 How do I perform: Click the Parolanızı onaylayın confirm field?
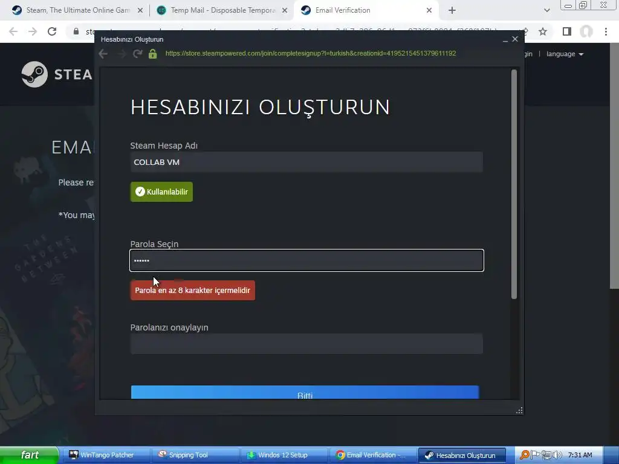tap(306, 344)
